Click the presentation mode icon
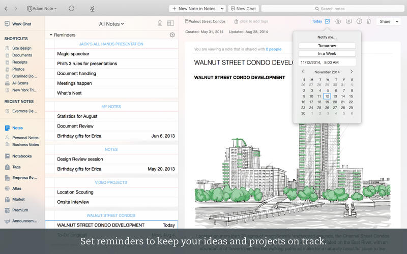 click(348, 21)
